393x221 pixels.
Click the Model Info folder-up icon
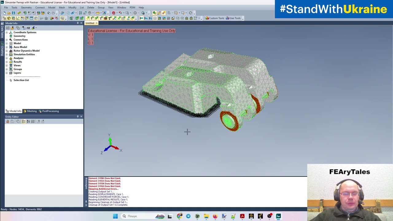click(13, 28)
